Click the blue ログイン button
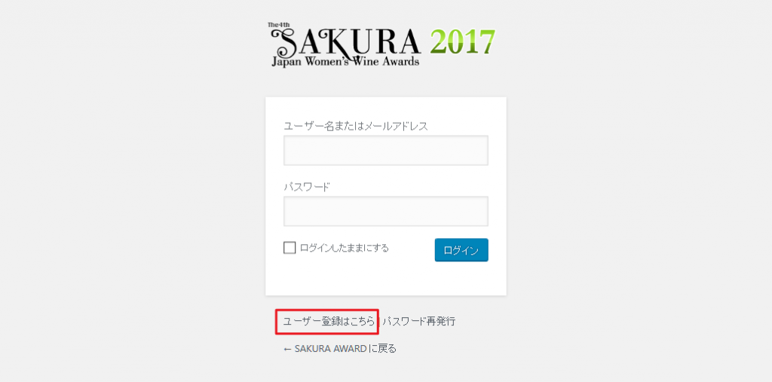This screenshot has height=382, width=772. pos(461,250)
